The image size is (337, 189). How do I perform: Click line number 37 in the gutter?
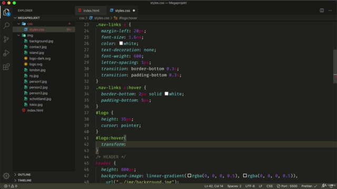point(86,113)
